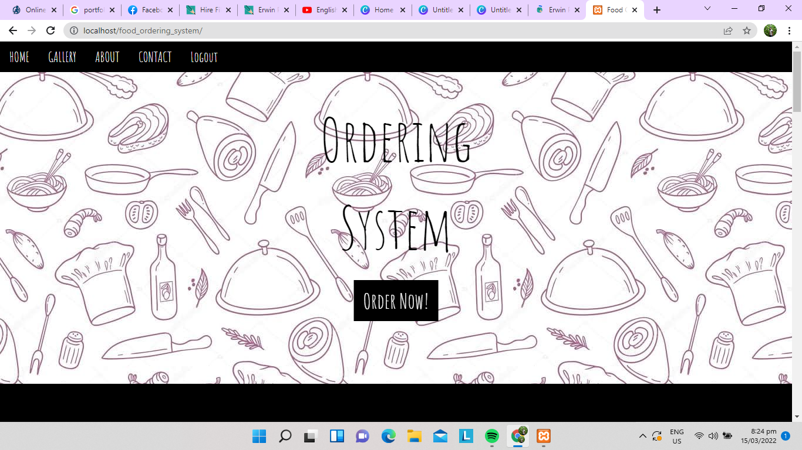View site information icon beside localhost URL
The height and width of the screenshot is (450, 802).
tap(74, 30)
